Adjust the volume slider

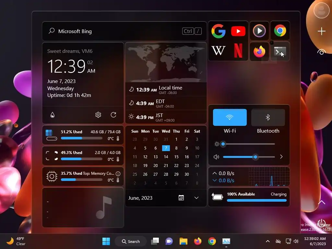[249, 157]
